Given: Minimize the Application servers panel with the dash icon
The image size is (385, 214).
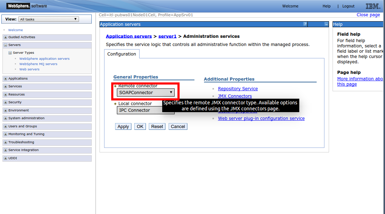Looking at the screenshot, I should (326, 24).
